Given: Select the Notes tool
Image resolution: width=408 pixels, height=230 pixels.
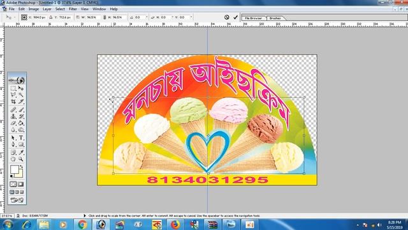Looking at the screenshot, I should [x=13, y=153].
